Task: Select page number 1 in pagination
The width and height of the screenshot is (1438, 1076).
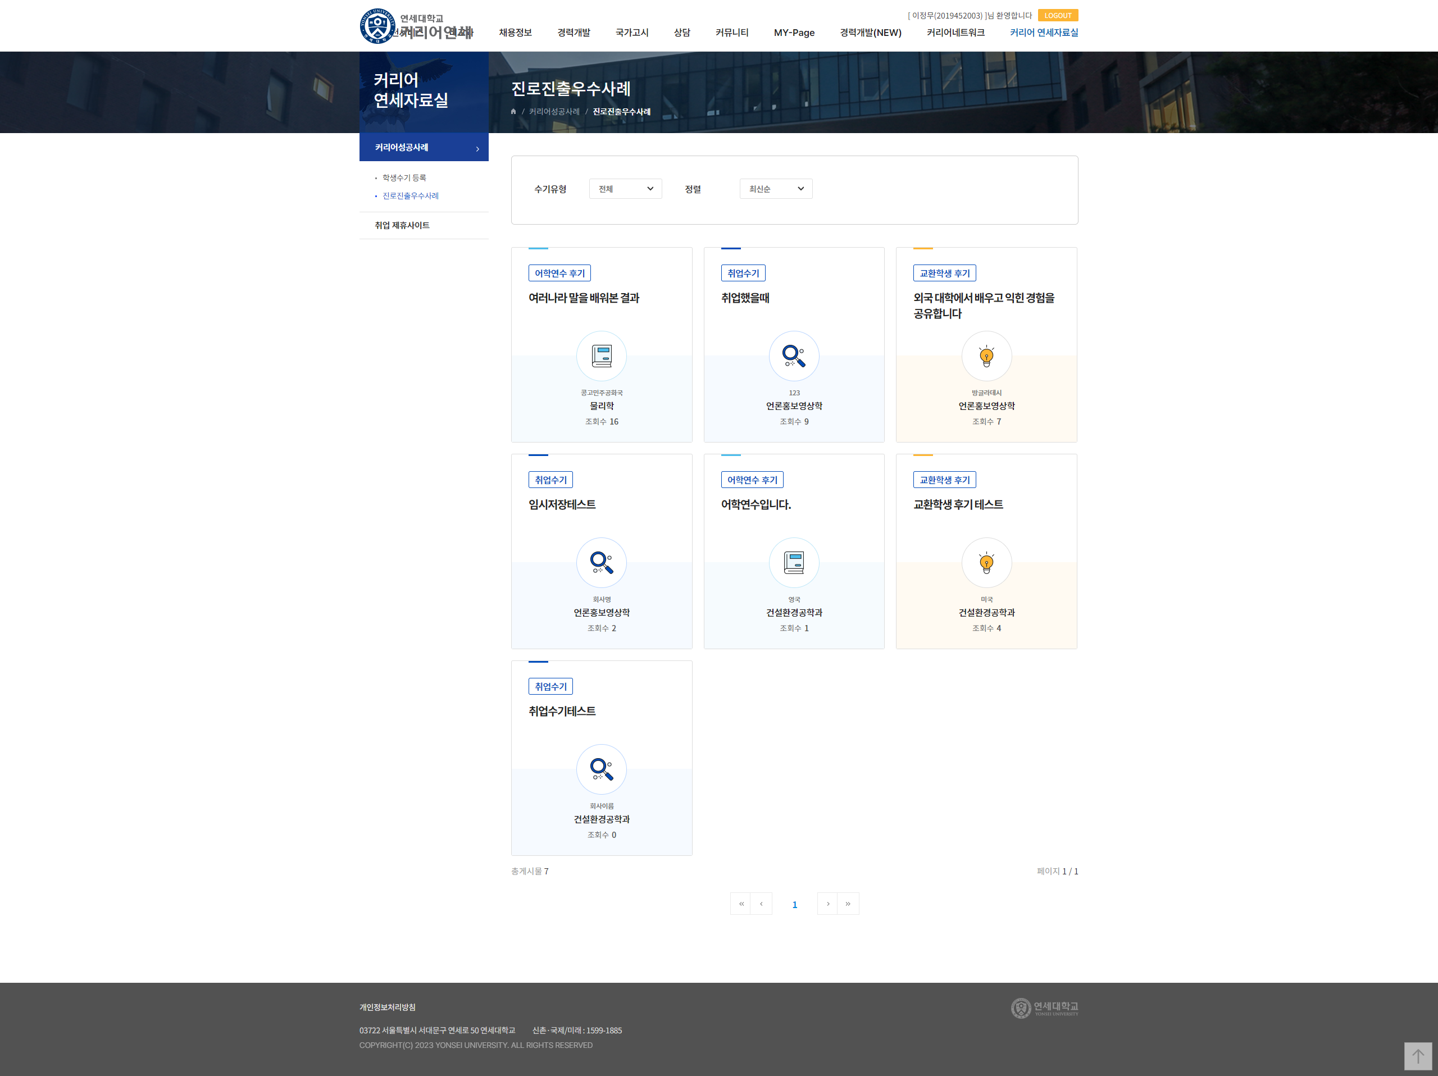Action: click(x=794, y=905)
